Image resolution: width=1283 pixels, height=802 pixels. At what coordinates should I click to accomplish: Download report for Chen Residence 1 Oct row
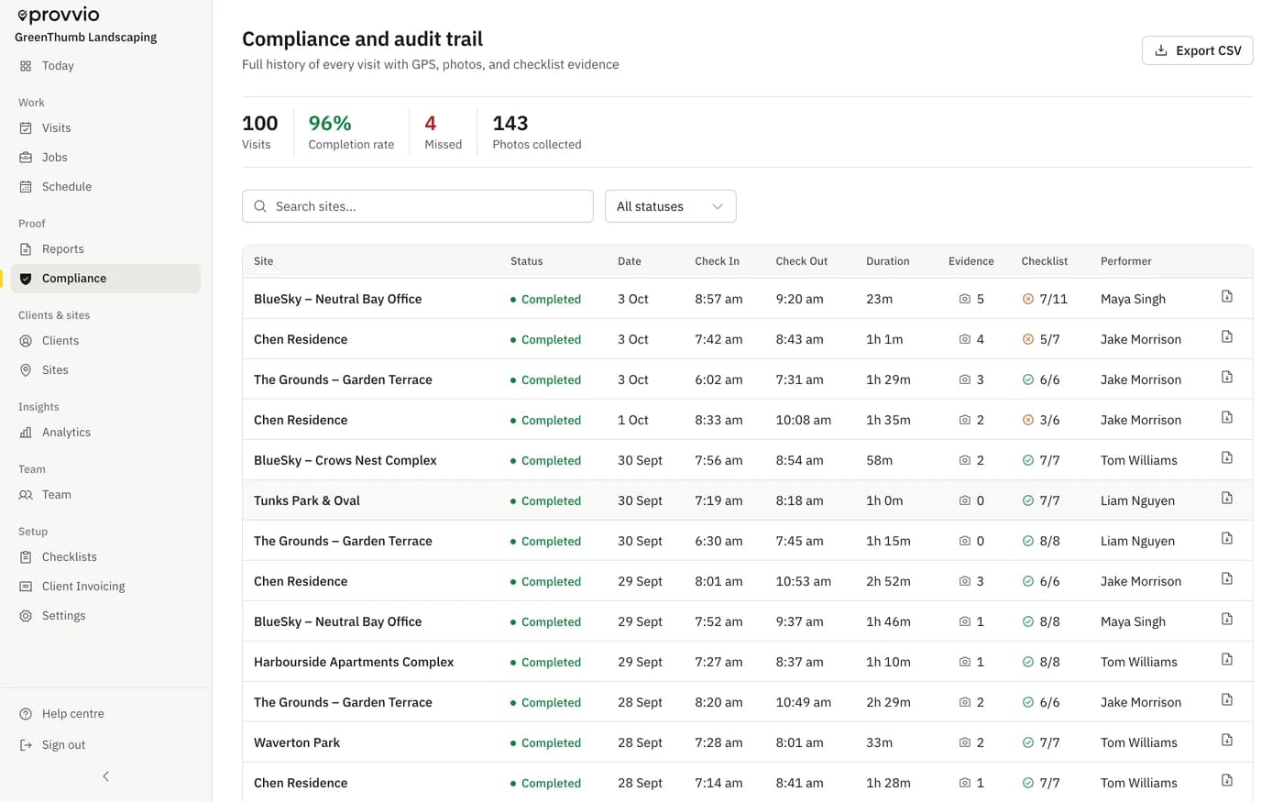tap(1227, 417)
